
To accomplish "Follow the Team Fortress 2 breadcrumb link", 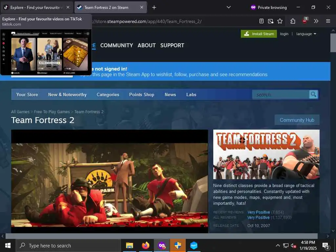I will (x=89, y=112).
